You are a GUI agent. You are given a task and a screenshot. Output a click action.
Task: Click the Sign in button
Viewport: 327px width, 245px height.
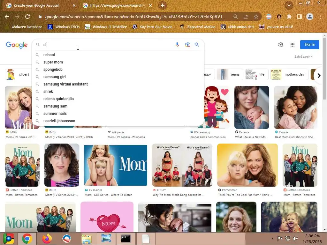click(310, 45)
